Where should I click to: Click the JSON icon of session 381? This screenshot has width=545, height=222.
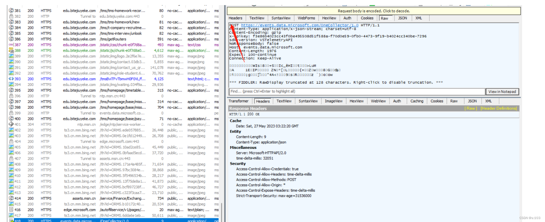tap(11, 10)
